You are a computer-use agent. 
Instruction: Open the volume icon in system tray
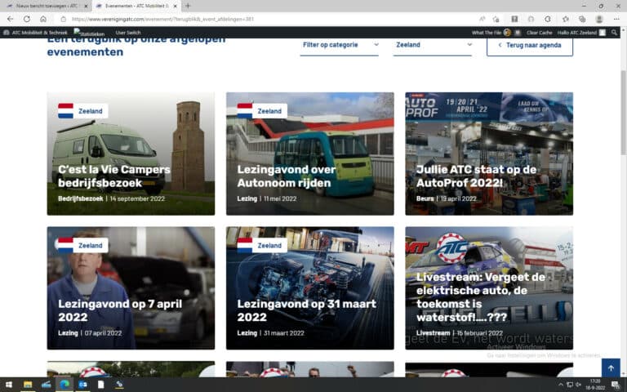[578, 385]
